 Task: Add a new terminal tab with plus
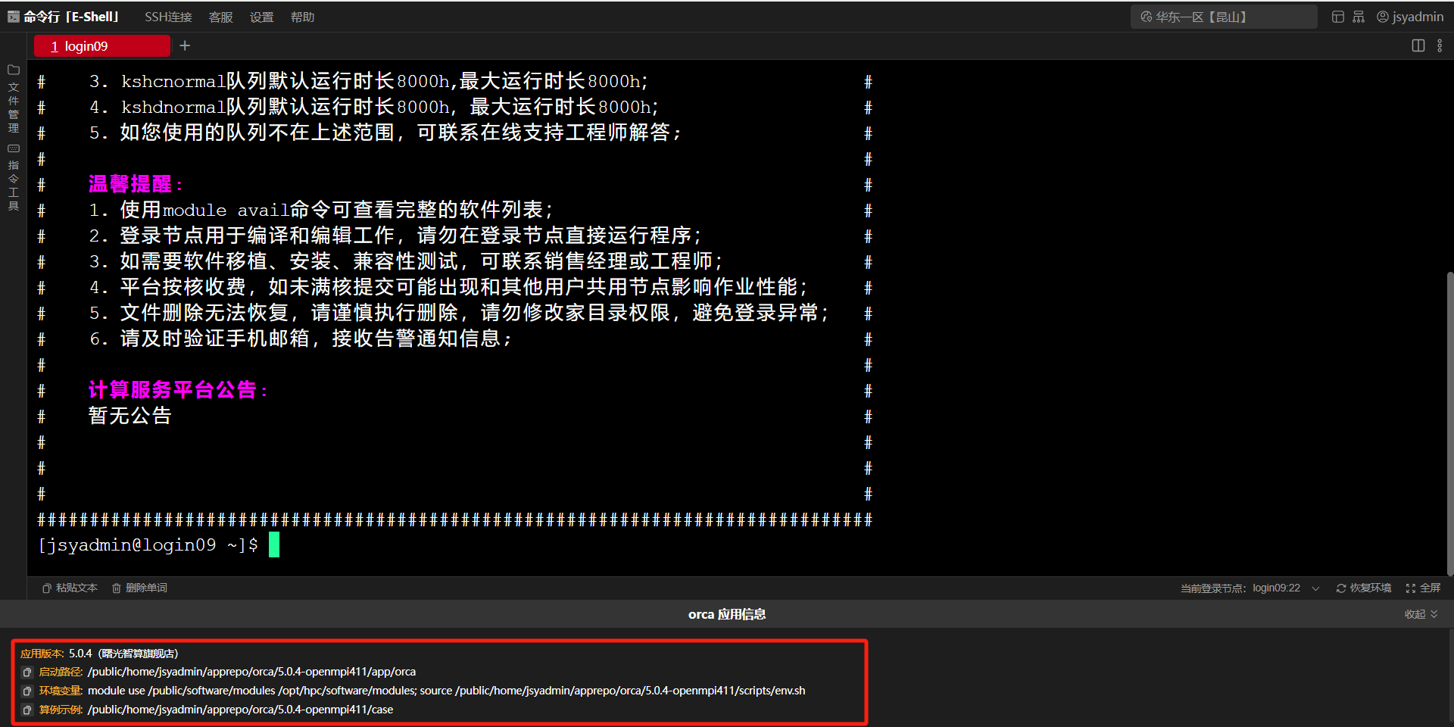(185, 46)
